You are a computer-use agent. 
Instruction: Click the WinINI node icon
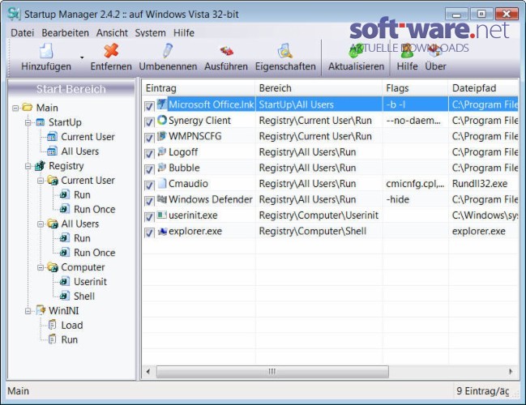click(x=41, y=310)
